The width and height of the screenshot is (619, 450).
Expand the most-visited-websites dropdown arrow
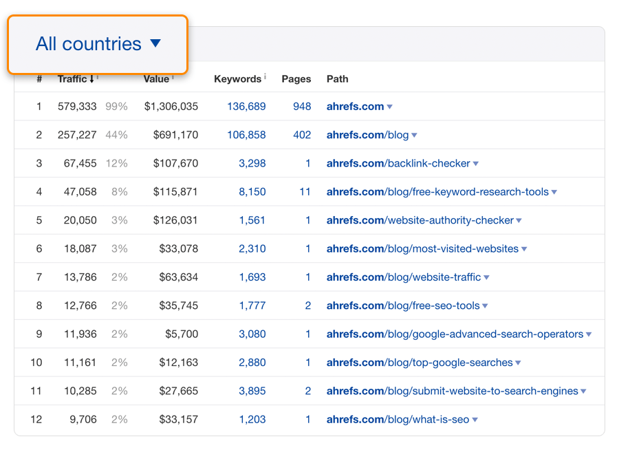point(524,249)
